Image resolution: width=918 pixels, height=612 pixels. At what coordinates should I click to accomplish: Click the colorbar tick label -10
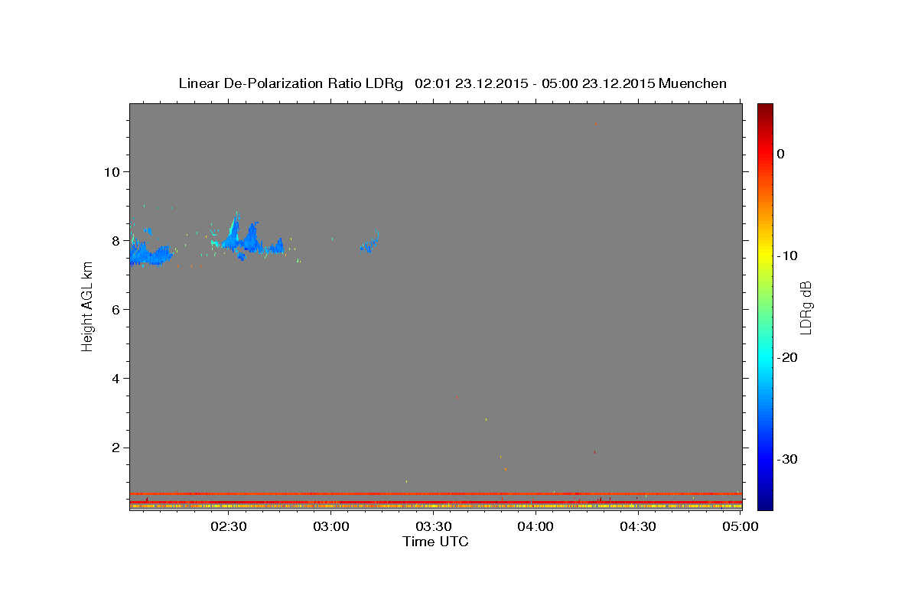[x=786, y=256]
